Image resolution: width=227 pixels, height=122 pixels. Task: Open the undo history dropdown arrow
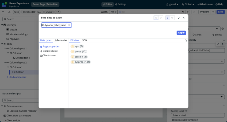pos(188,12)
